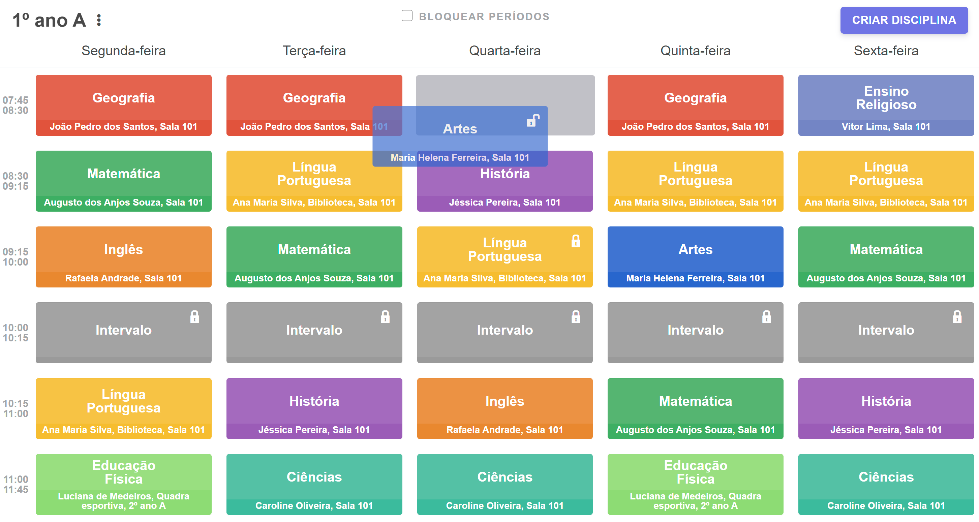The height and width of the screenshot is (522, 979).
Task: Click the lock on Friday's Intervalo
Action: (956, 317)
